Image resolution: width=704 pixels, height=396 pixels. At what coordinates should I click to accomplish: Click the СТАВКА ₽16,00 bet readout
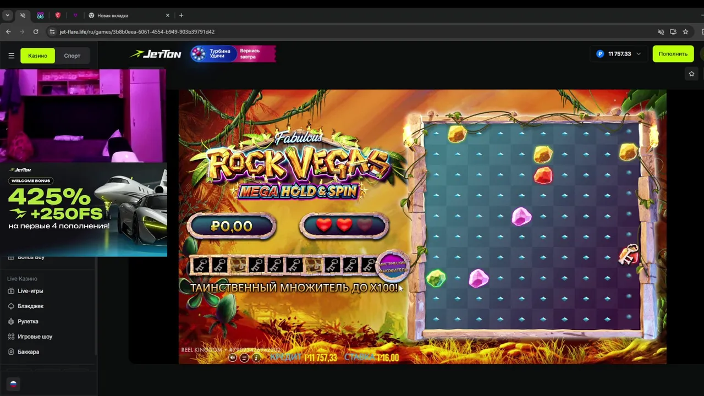[x=372, y=358]
